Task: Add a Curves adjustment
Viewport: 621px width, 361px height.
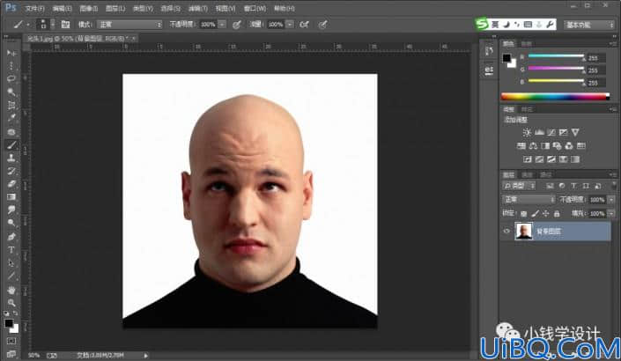Action: coord(551,132)
